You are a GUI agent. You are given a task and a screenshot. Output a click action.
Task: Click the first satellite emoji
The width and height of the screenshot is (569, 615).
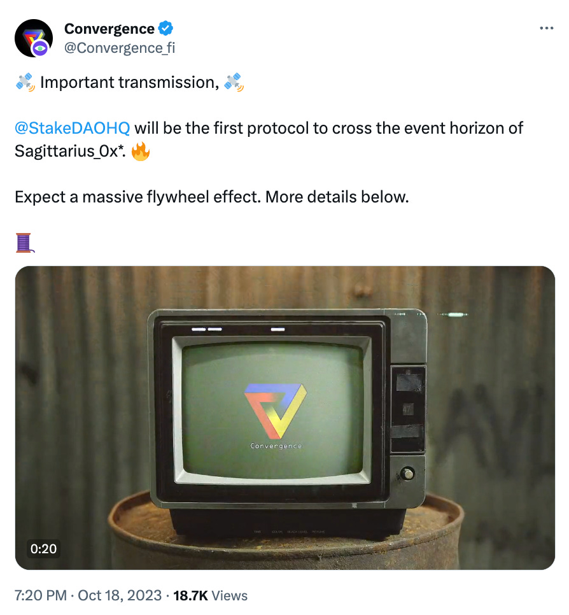point(25,82)
